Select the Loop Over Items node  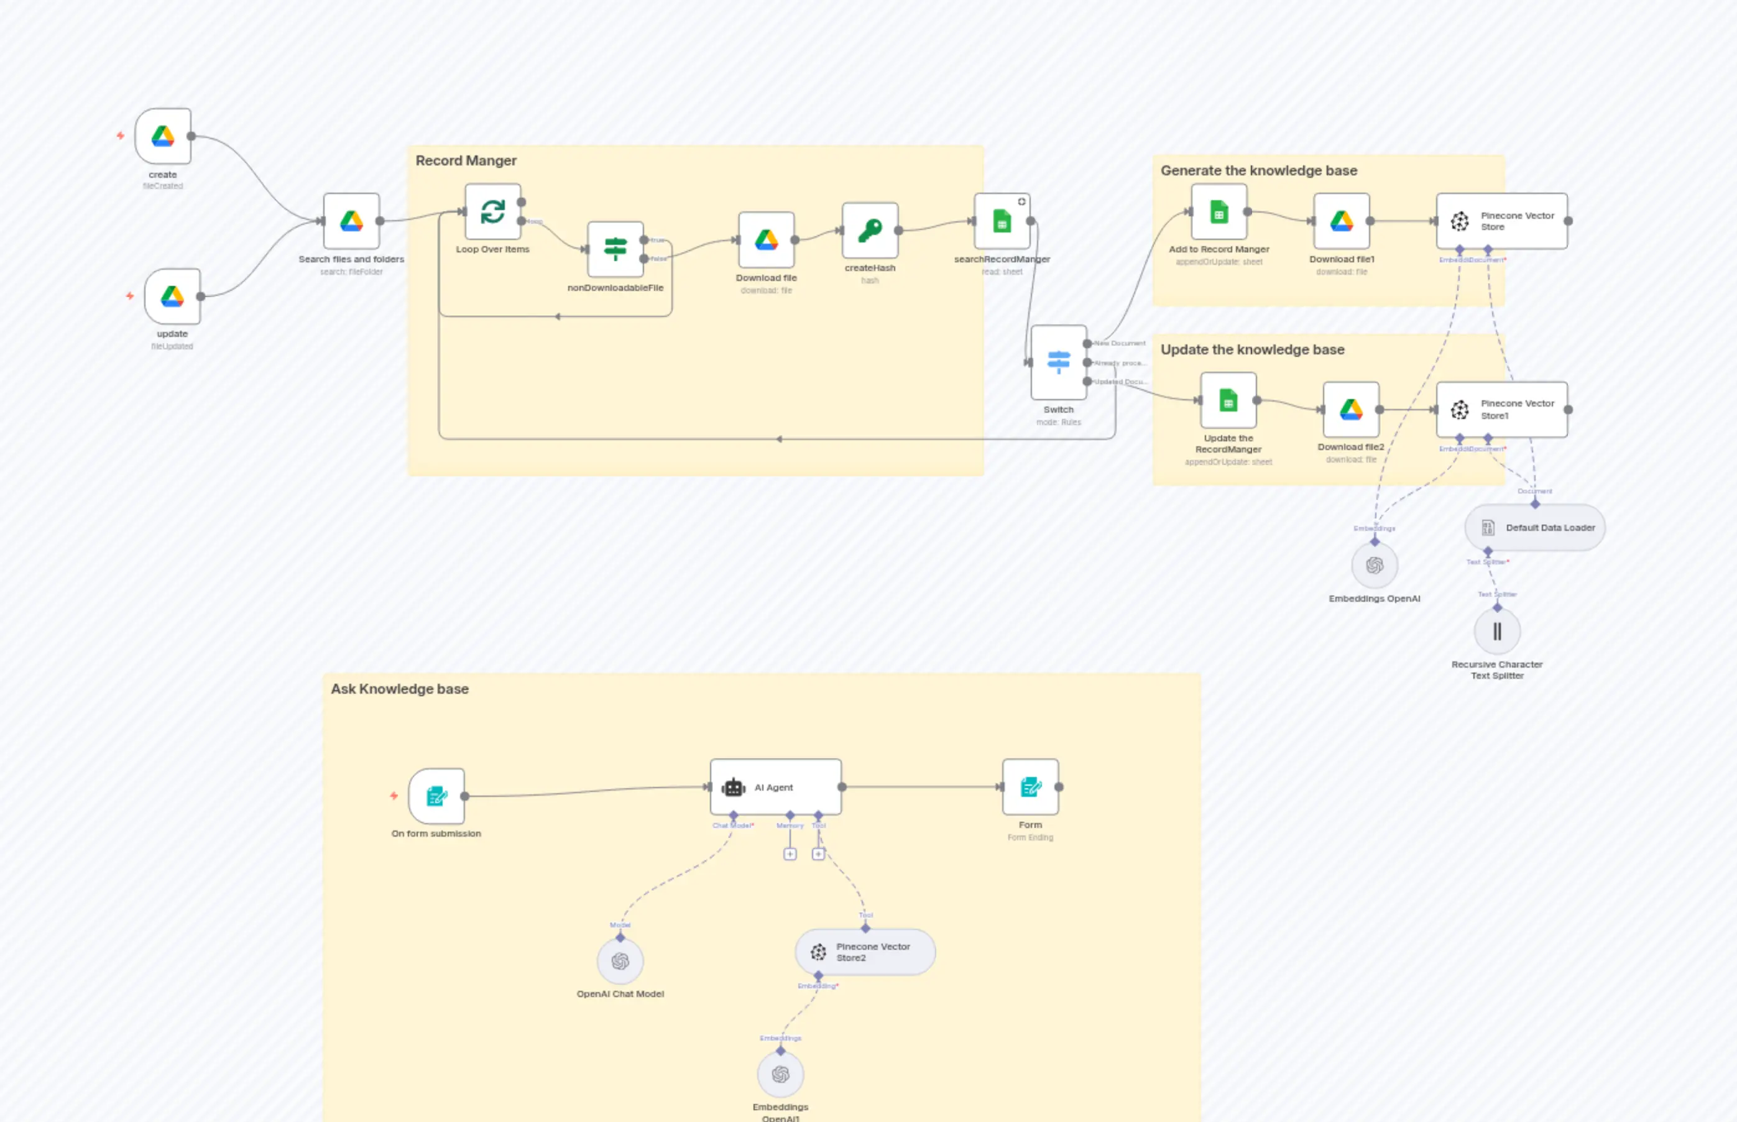click(x=492, y=213)
